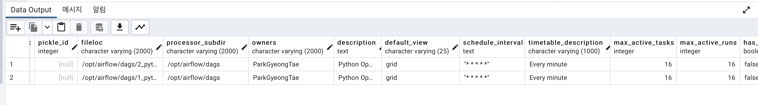758x105 pixels.
Task: Switch to the 메시지 tab
Action: click(72, 10)
